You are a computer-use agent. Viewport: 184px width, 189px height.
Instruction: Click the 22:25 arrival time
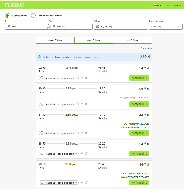102,144
